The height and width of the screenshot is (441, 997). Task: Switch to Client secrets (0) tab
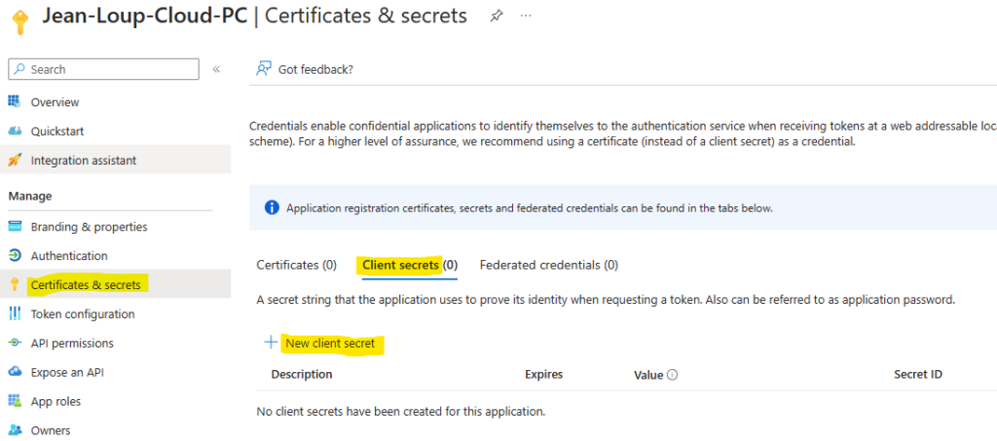[410, 265]
